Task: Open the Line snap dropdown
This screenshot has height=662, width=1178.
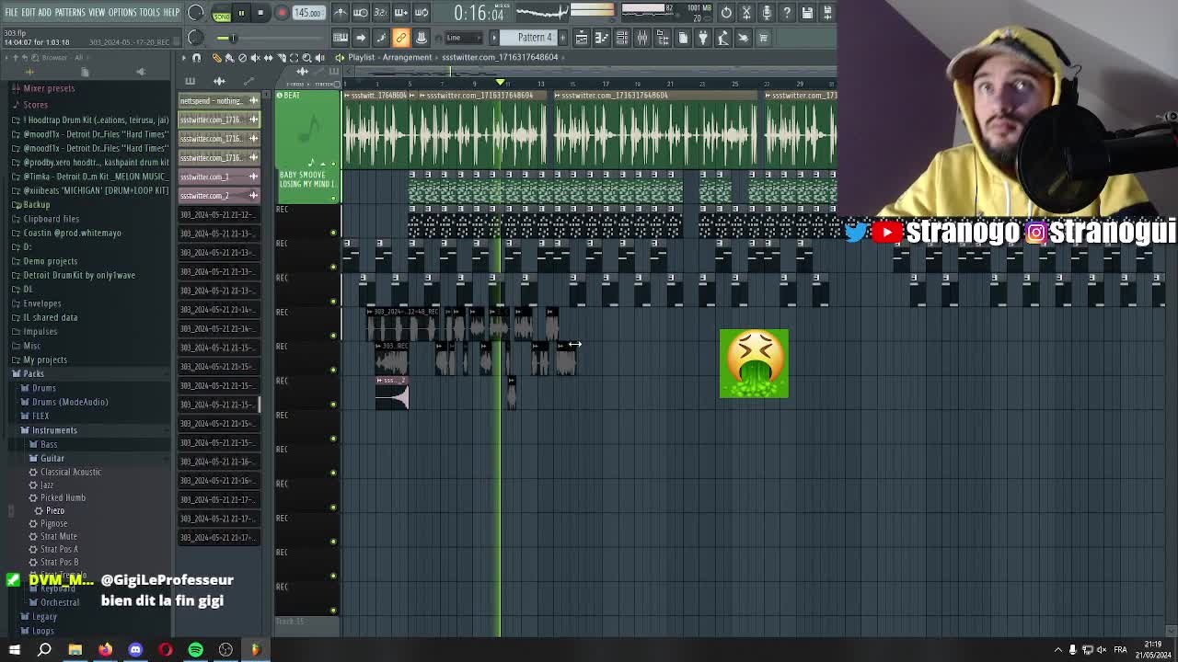Action: [x=463, y=38]
